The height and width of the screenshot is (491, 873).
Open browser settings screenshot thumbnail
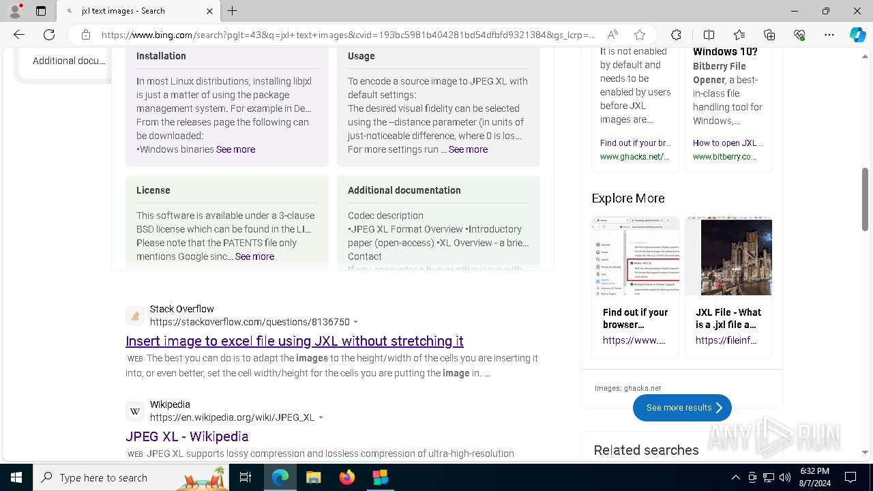tap(636, 256)
